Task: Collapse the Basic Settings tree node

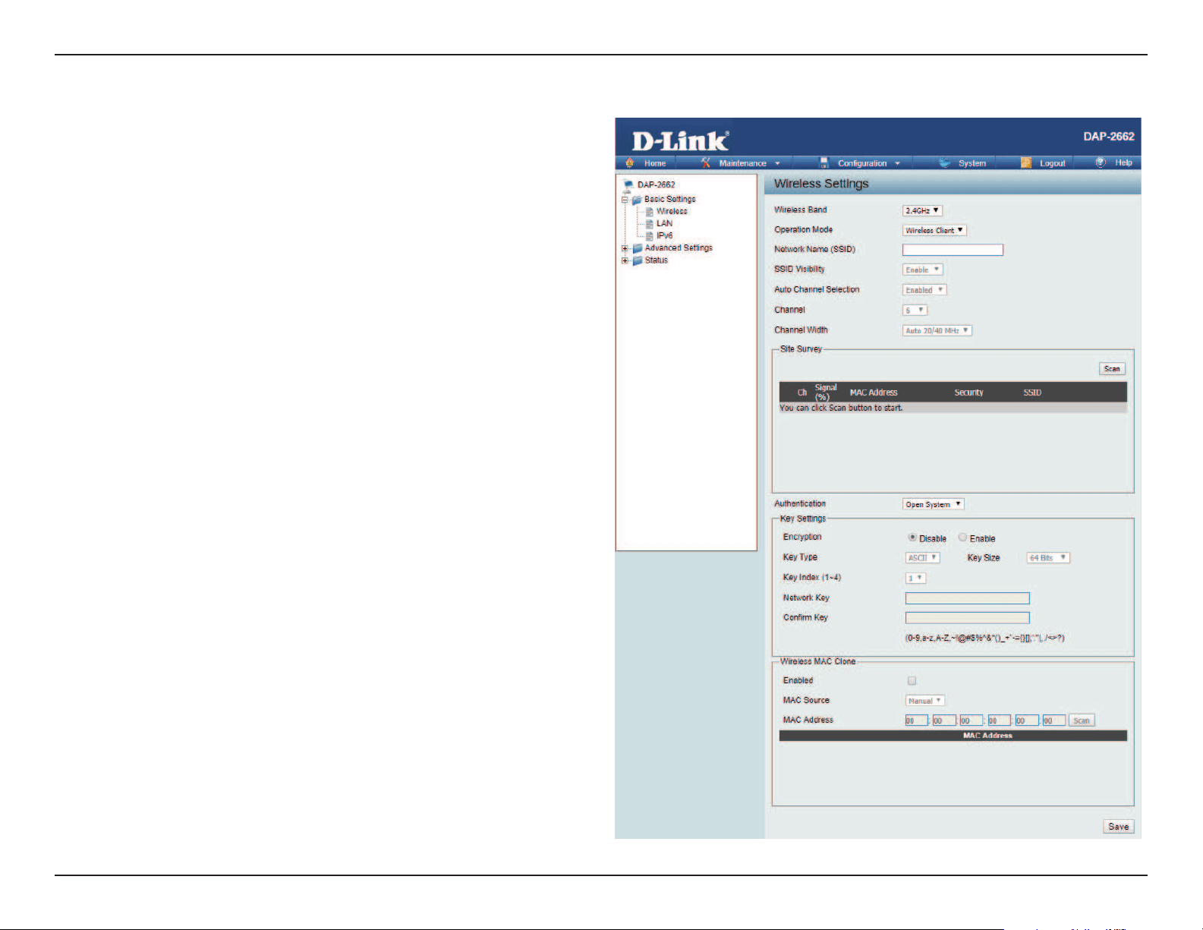Action: click(x=625, y=200)
